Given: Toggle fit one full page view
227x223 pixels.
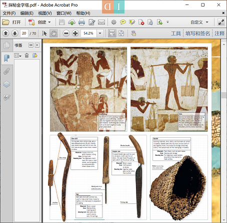Looking at the screenshot, I should tap(121, 34).
